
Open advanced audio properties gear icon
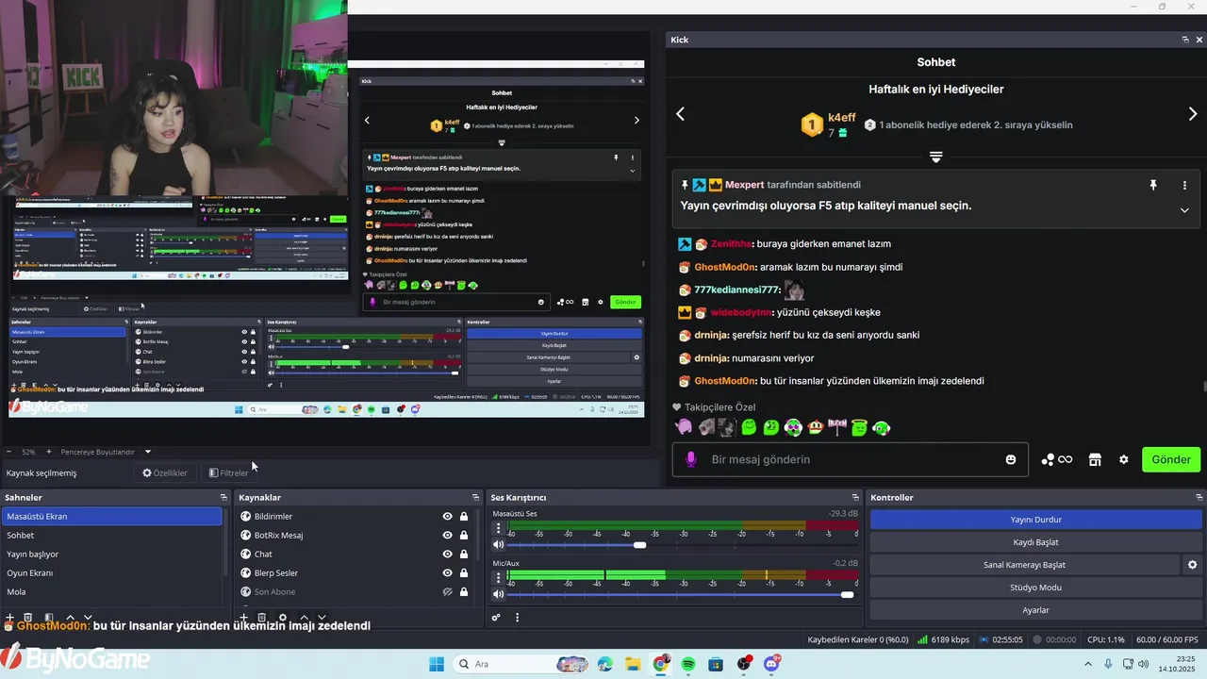pyautogui.click(x=496, y=618)
